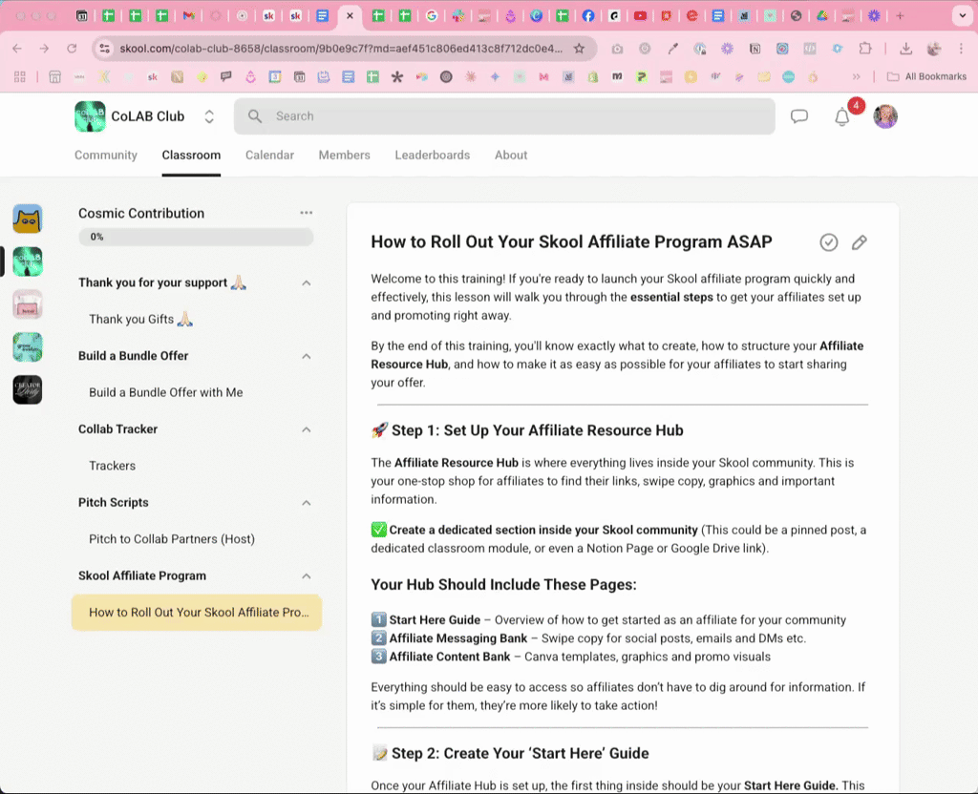Select How to Roll Out Your Skool Affiliate lesson
This screenshot has height=794, width=978.
click(x=197, y=613)
